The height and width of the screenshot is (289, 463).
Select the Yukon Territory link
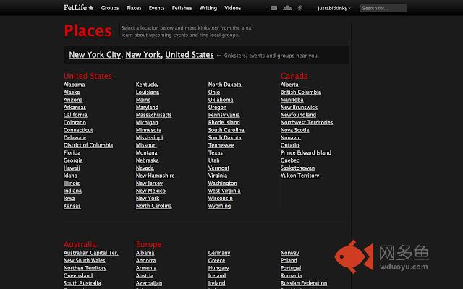pyautogui.click(x=300, y=176)
